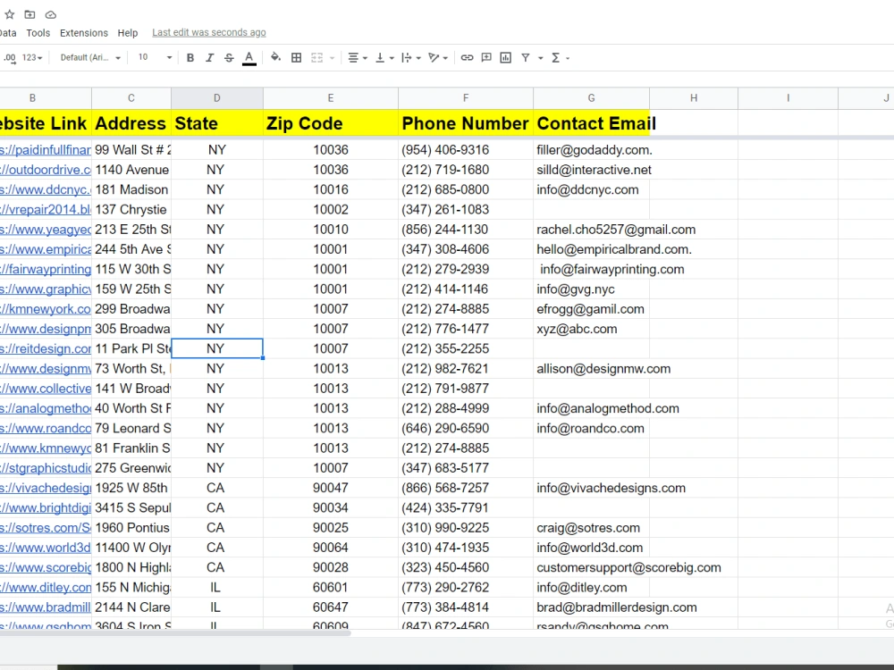The image size is (894, 670).
Task: Open the www.ddcnyc website link
Action: [46, 189]
